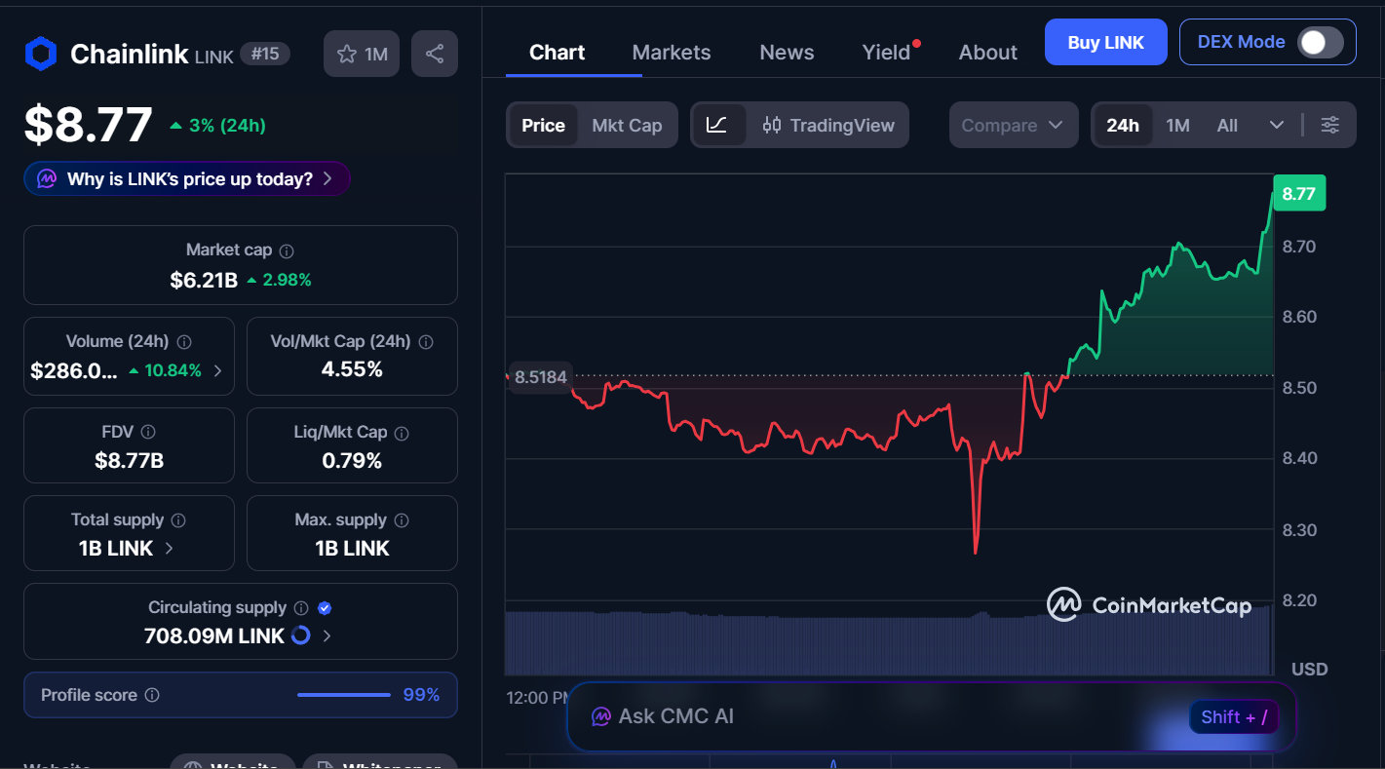The width and height of the screenshot is (1385, 769).
Task: Click the Buy LINK button
Action: tap(1105, 42)
